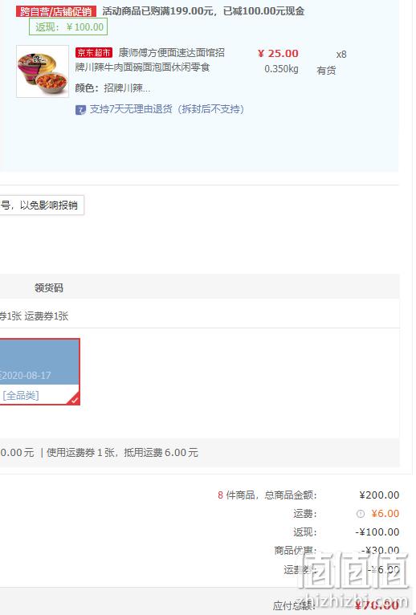Click the 2020-08-17 coupon expiry date
The width and height of the screenshot is (416, 615).
click(x=27, y=376)
